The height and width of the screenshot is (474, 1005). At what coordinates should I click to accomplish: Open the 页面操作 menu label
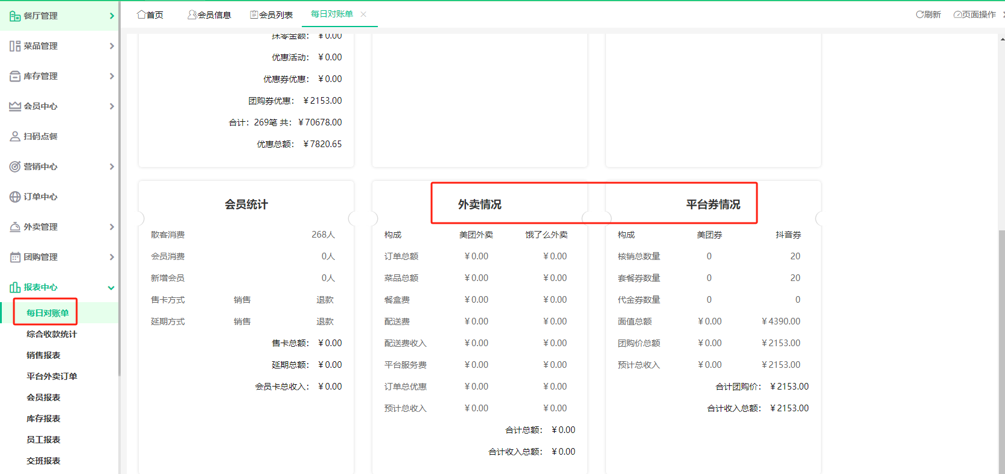(979, 14)
